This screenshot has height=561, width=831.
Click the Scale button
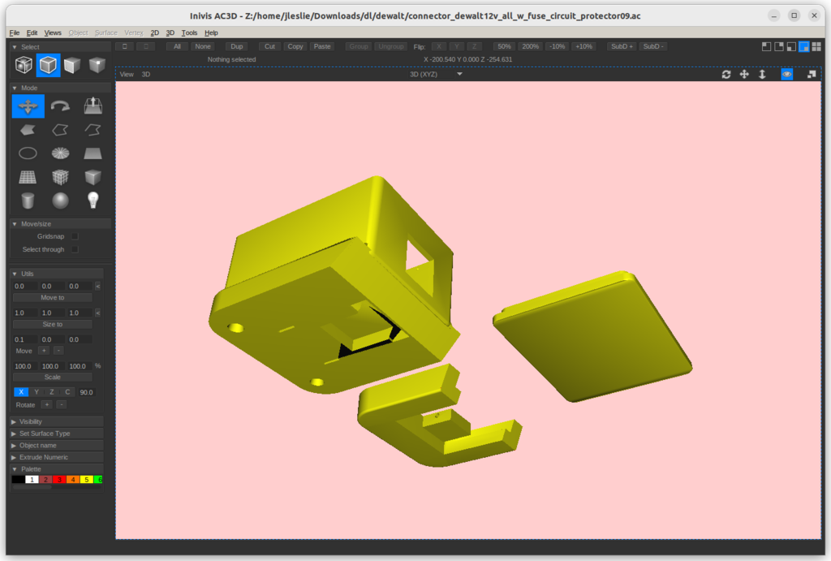point(53,377)
